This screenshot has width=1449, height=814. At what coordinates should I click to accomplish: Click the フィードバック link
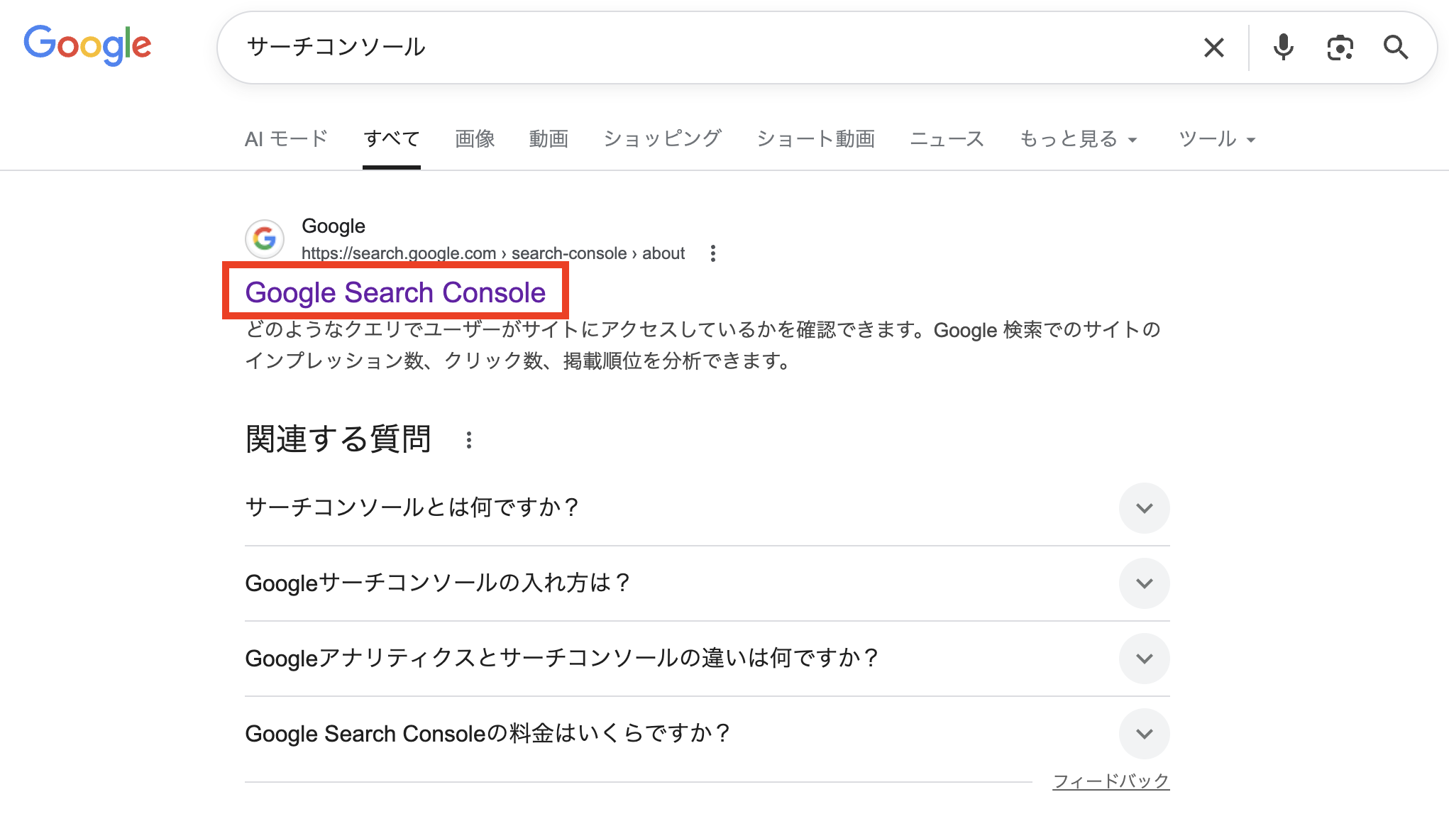pyautogui.click(x=1111, y=781)
